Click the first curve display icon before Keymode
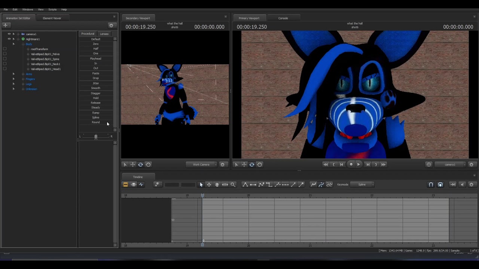This screenshot has height=269, width=479. pyautogui.click(x=313, y=185)
